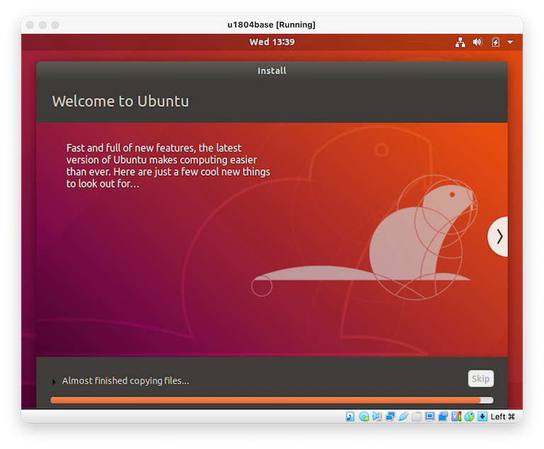Screen dimensions: 544x449
Task: Open the system menu dropdown arrow
Action: point(510,42)
